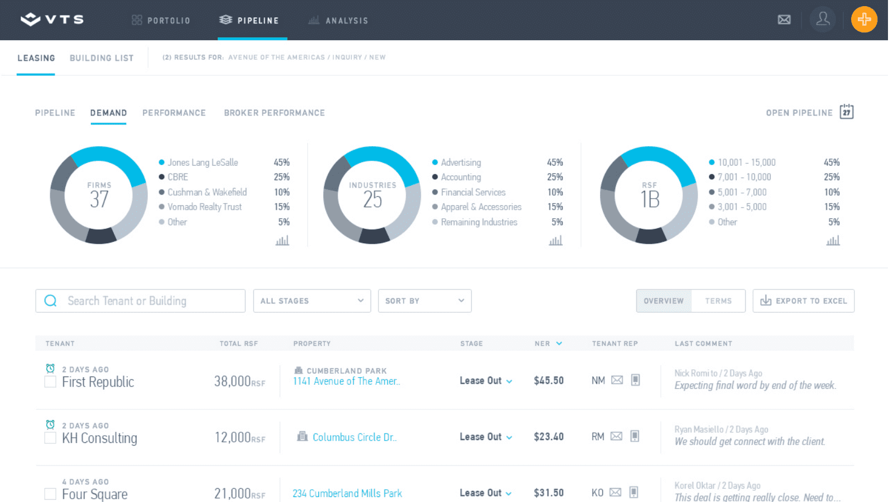Image resolution: width=893 pixels, height=502 pixels.
Task: Click the Open Pipeline link
Action: pos(799,113)
